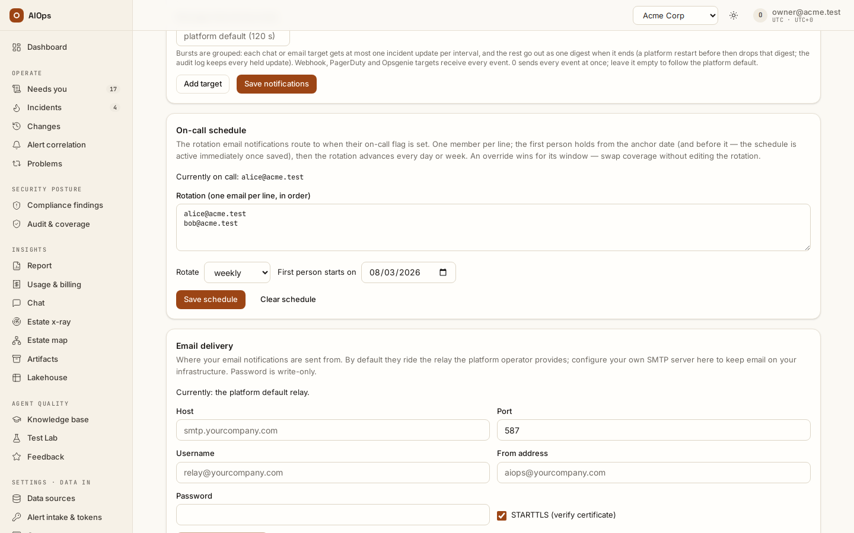
Task: Click the Save schedule button
Action: 211,300
